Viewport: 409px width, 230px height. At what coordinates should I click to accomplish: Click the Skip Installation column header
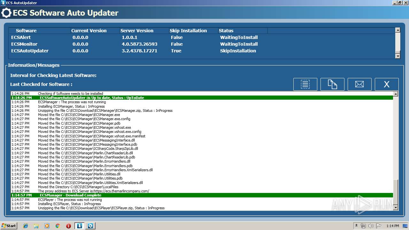(x=193, y=31)
